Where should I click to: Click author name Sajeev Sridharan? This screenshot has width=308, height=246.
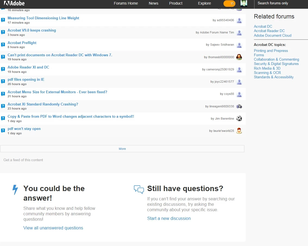click(222, 45)
